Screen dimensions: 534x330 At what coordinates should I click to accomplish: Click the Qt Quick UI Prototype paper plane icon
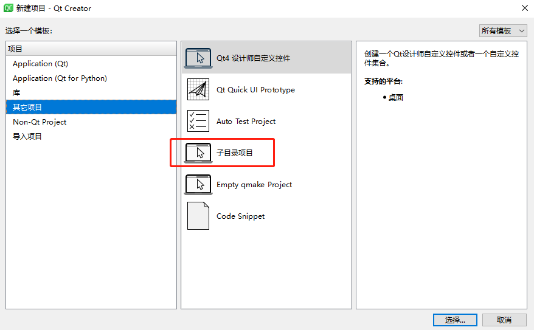(x=198, y=89)
